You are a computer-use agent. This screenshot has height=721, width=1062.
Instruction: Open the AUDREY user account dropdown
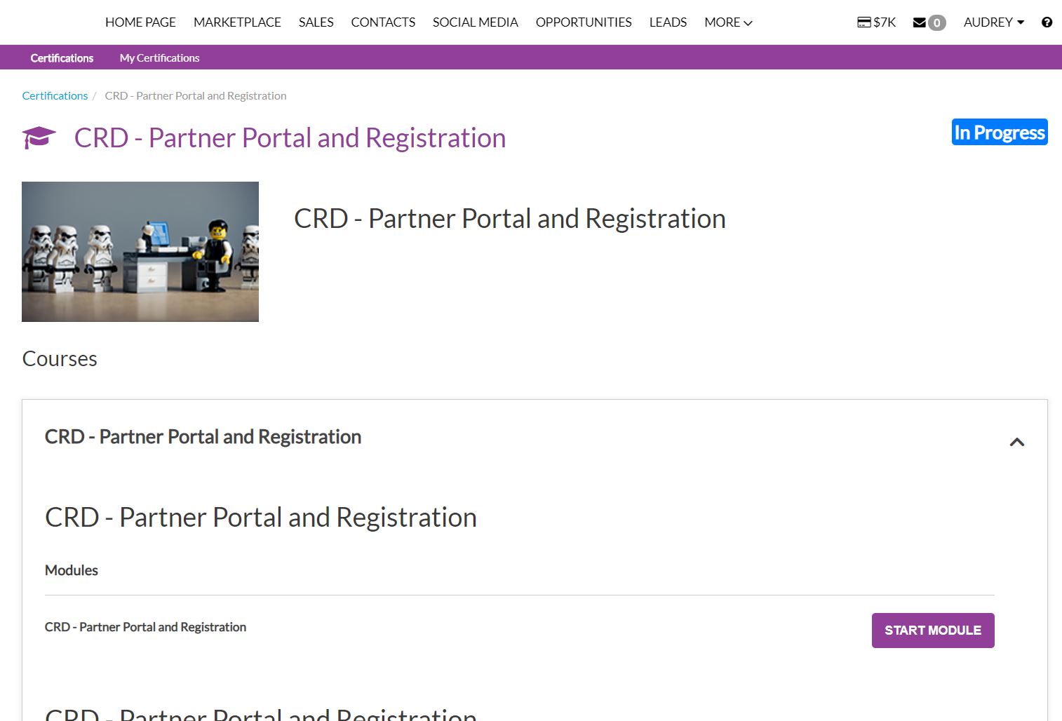click(993, 22)
